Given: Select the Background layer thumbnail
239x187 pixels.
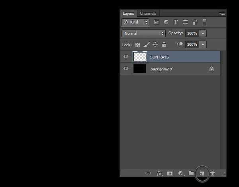Looking at the screenshot, I should (x=140, y=69).
